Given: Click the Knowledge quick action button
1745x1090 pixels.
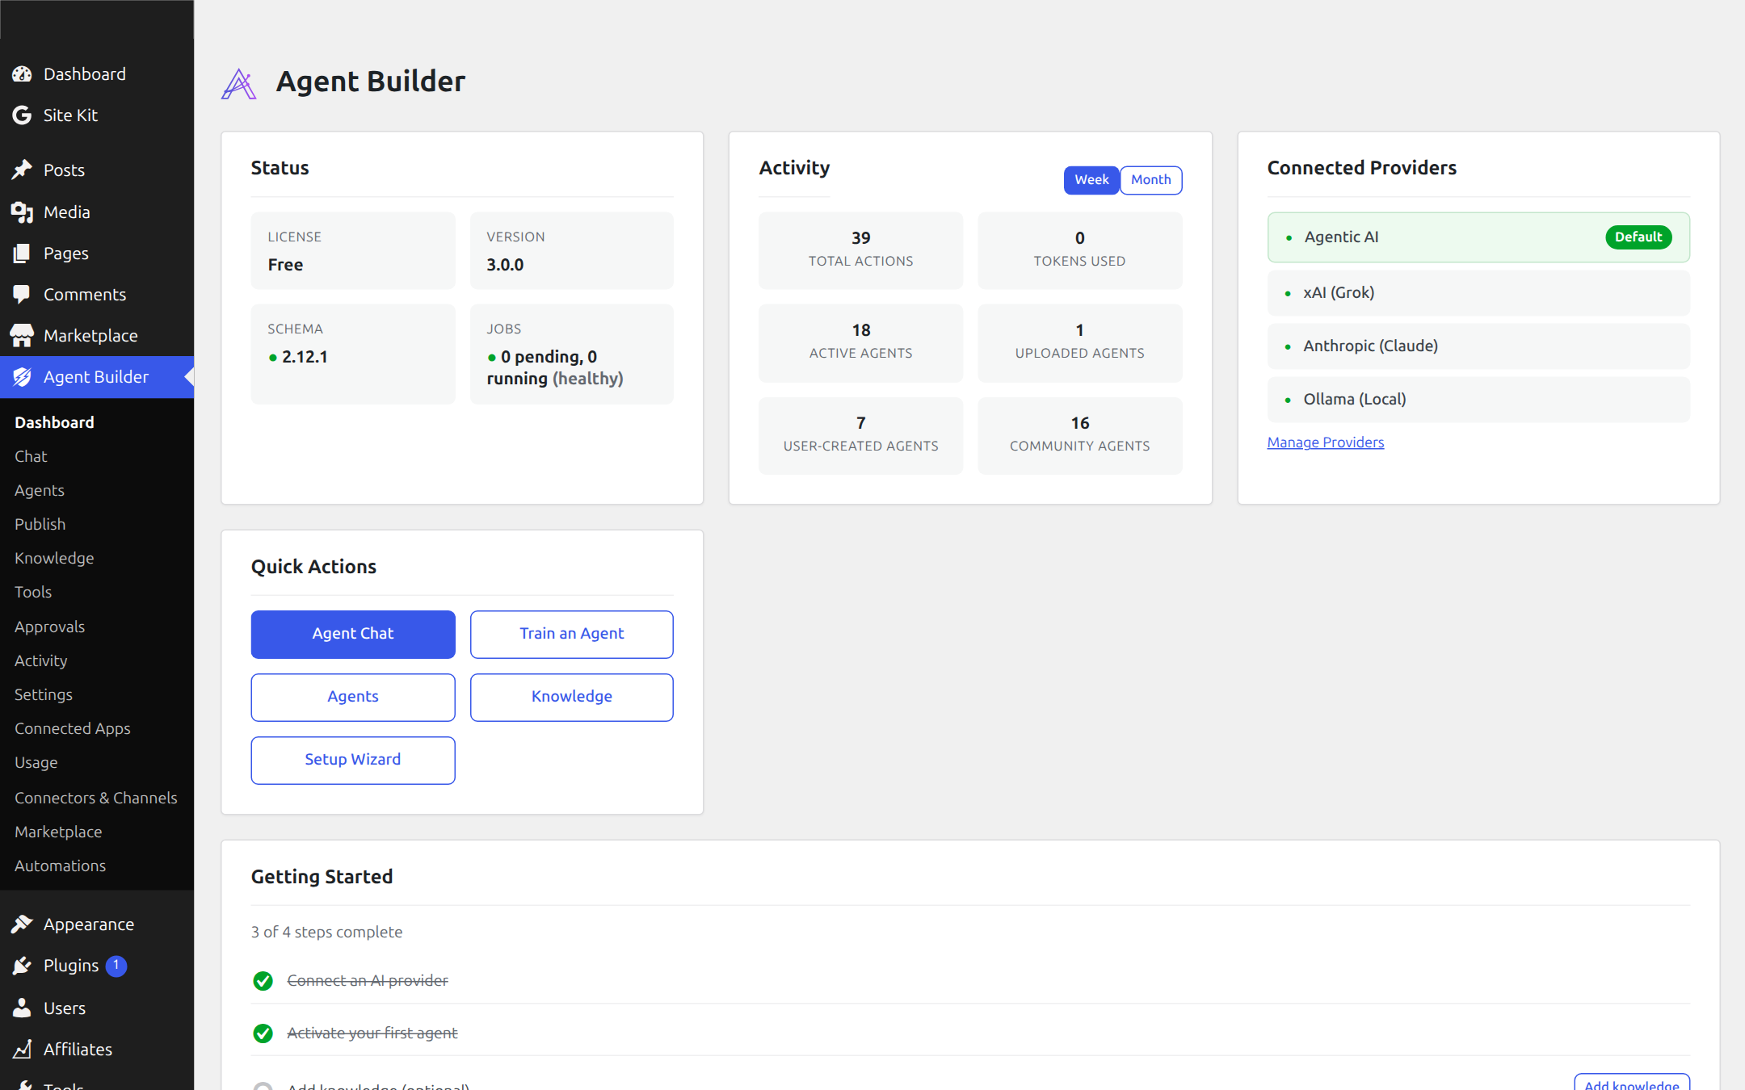Looking at the screenshot, I should 571,698.
